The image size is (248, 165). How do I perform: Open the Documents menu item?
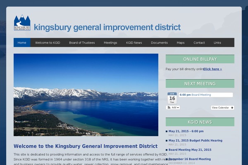click(x=159, y=42)
